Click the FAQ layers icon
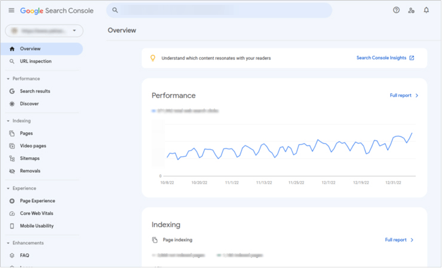Screen dimensions: 442x268 [12, 255]
